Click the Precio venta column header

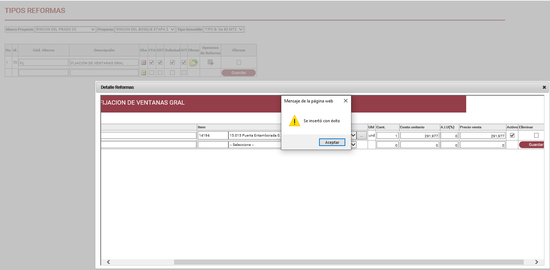point(471,127)
